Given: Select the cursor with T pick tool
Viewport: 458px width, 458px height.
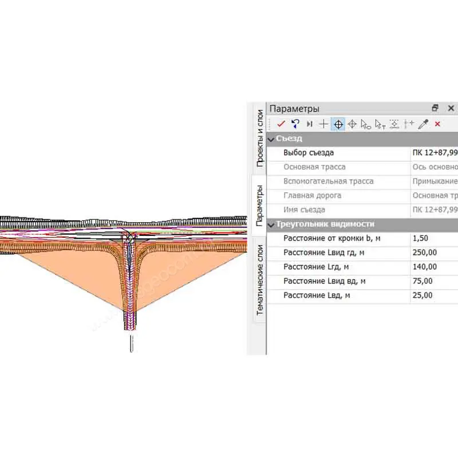Looking at the screenshot, I should (x=380, y=124).
